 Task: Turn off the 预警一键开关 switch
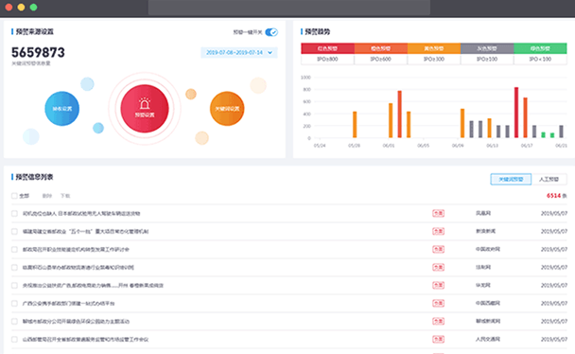tap(271, 32)
